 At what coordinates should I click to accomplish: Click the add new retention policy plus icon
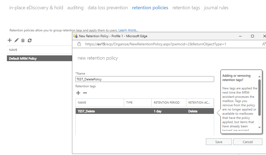click(10, 40)
